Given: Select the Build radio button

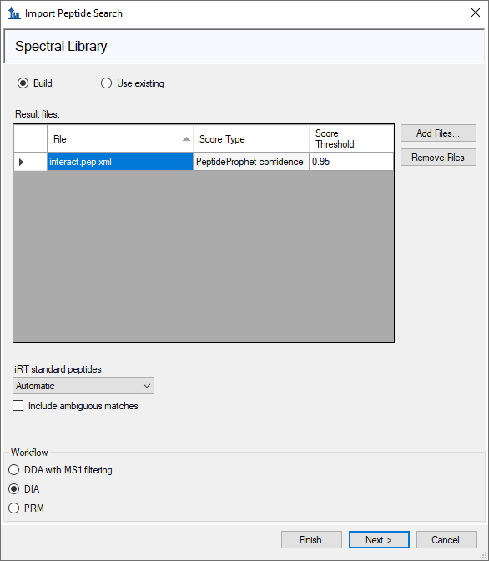Looking at the screenshot, I should (23, 83).
